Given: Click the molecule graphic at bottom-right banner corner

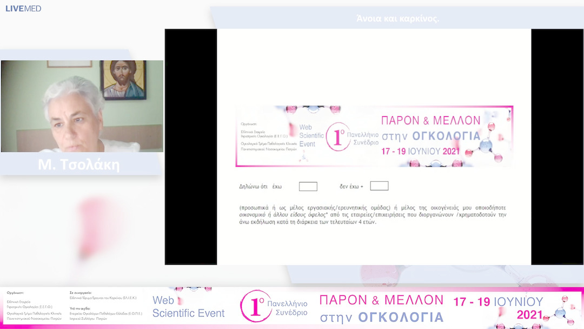Looking at the screenshot, I should 561,310.
